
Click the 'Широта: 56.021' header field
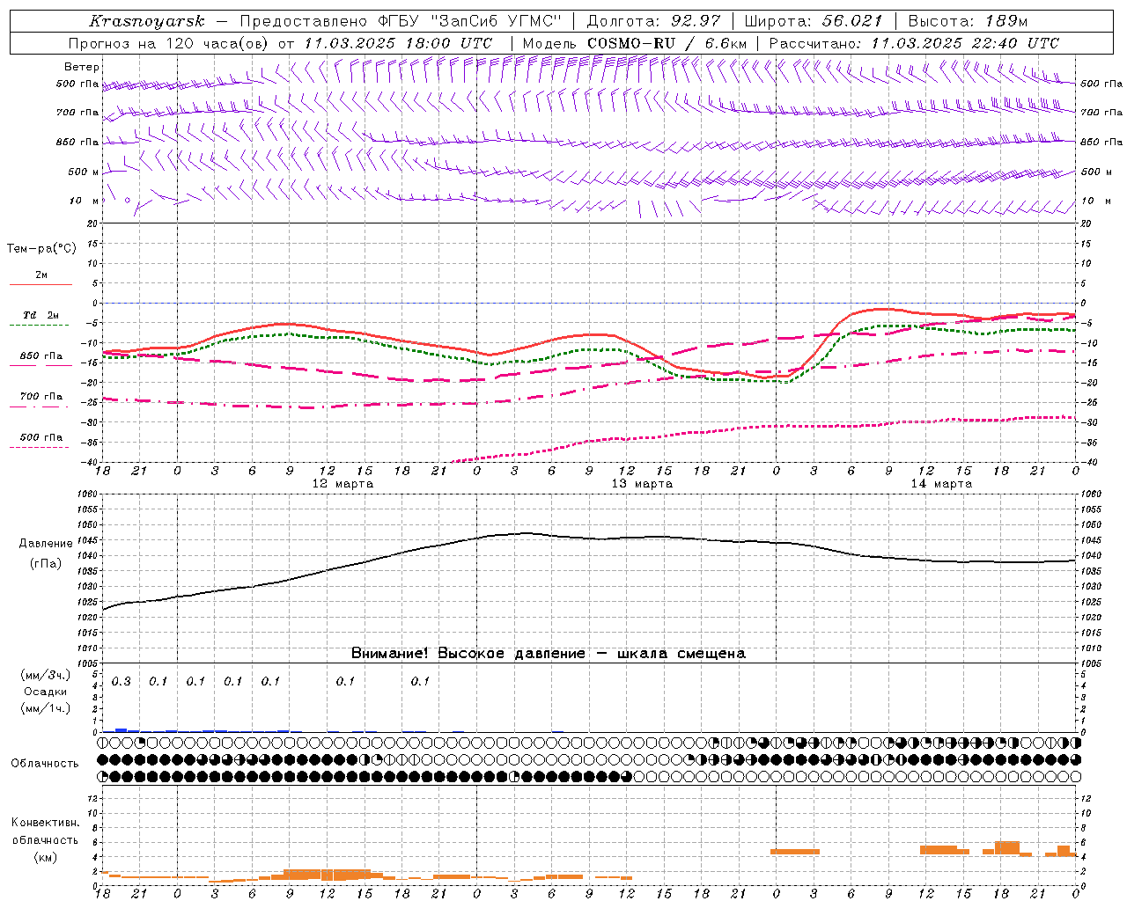click(814, 21)
